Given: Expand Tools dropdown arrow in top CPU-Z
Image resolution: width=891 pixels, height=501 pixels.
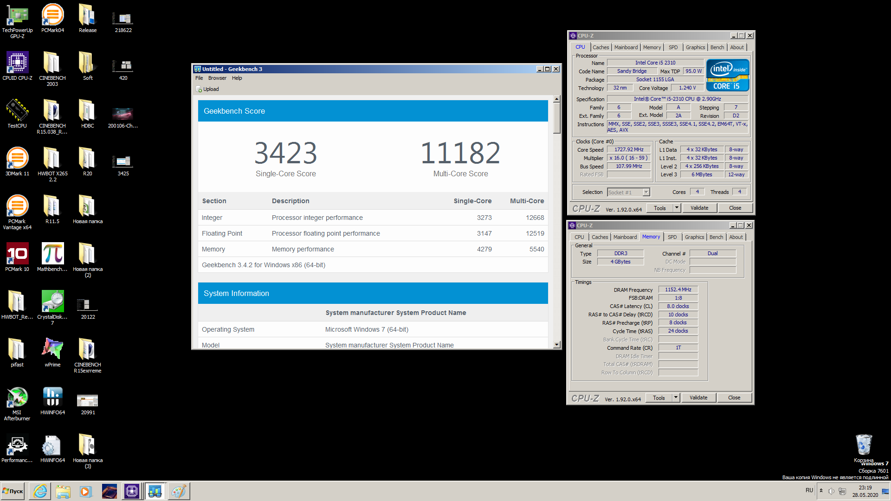Looking at the screenshot, I should [x=677, y=208].
